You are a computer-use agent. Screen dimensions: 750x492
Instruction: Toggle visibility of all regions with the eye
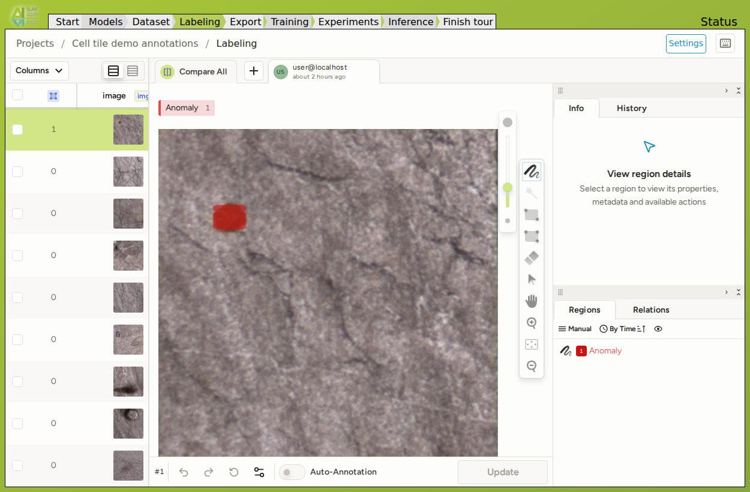(x=658, y=329)
